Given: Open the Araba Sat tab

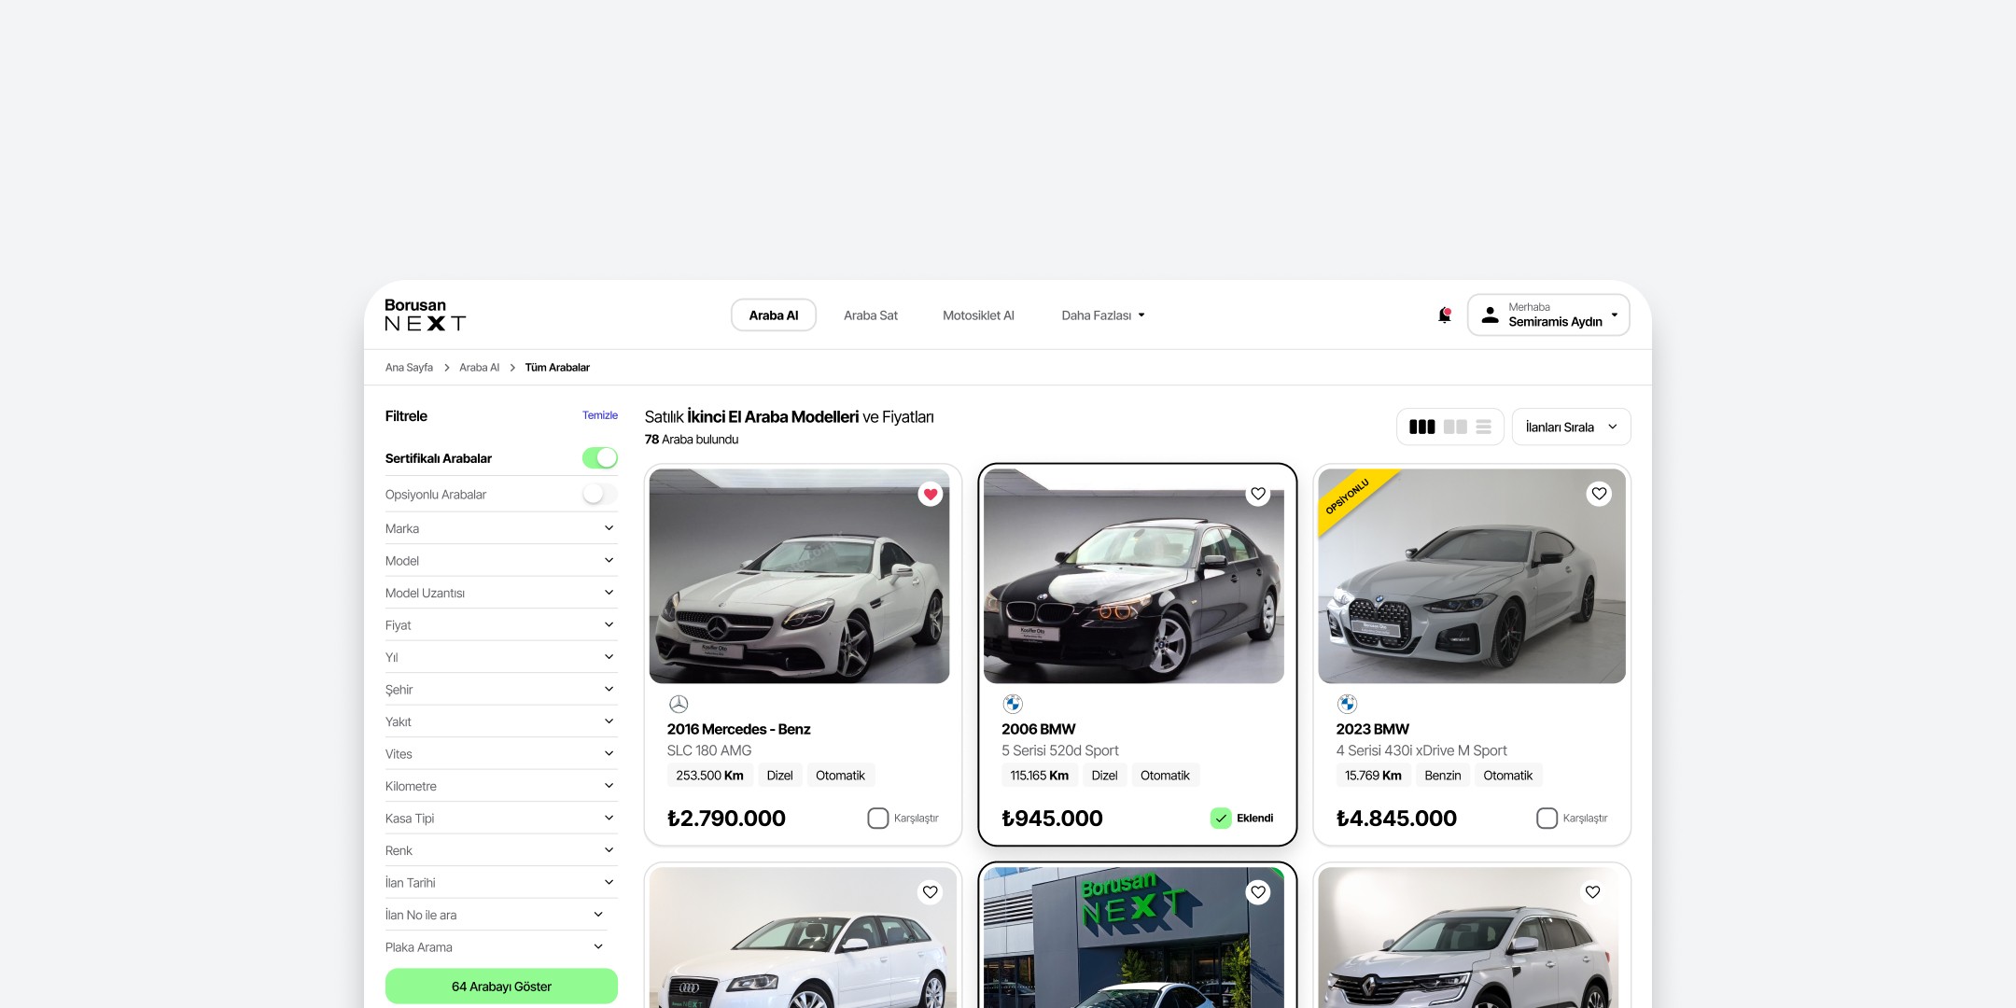Looking at the screenshot, I should (870, 315).
